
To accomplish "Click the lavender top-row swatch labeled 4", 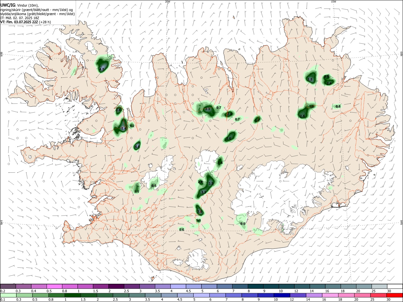I will (178, 287).
